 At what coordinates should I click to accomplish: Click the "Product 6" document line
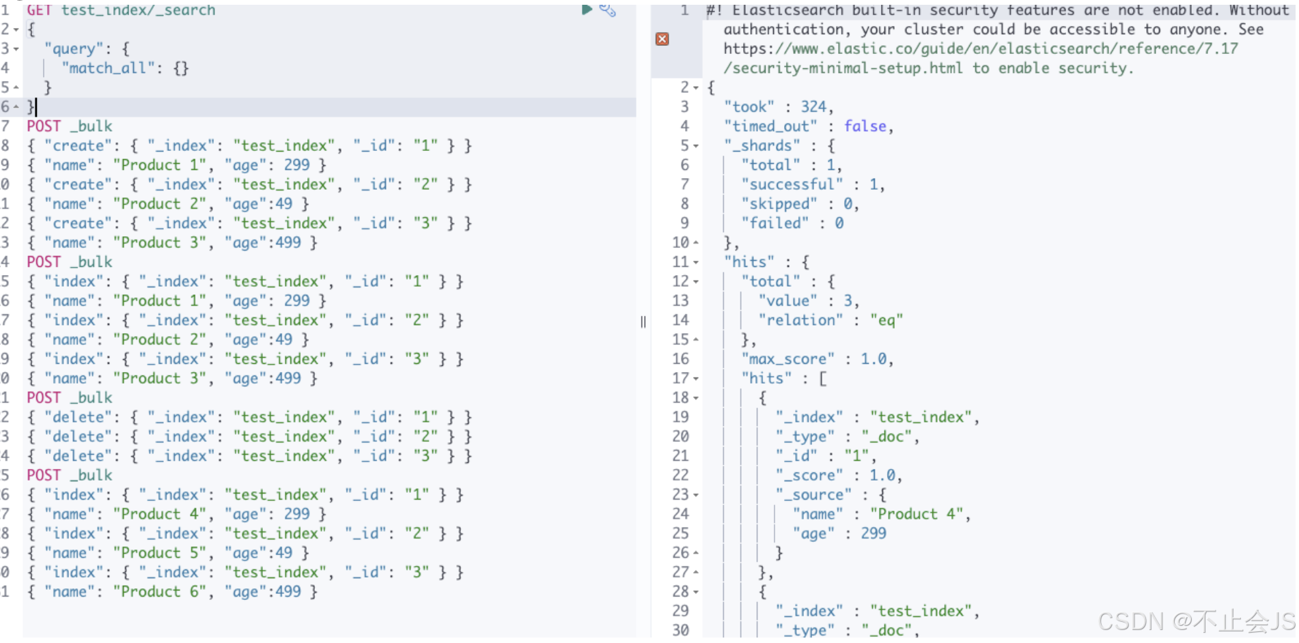pos(172,592)
